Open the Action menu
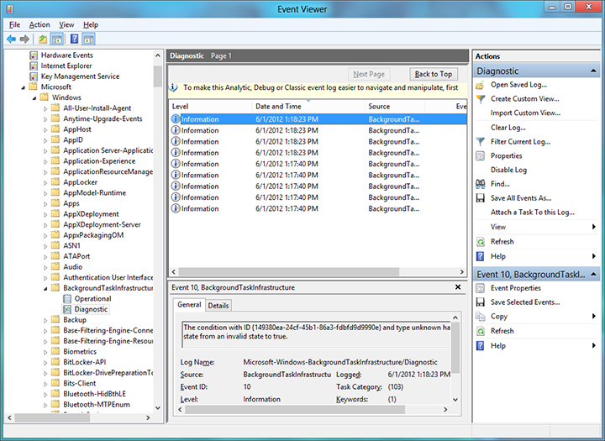The width and height of the screenshot is (605, 441). (39, 25)
